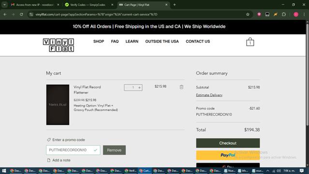Open the volume speaker tray icon

(x=279, y=171)
